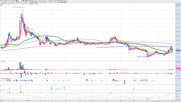Select the red 5-day moving average legend
The height and width of the screenshot is (102, 181).
click(7, 4)
